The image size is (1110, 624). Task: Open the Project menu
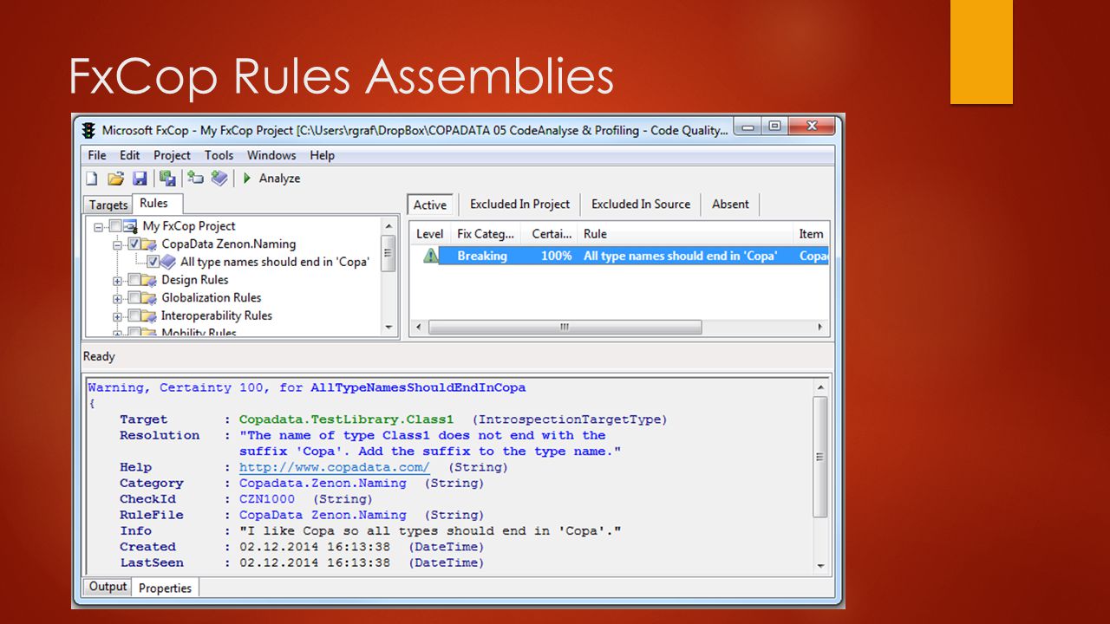(x=173, y=155)
